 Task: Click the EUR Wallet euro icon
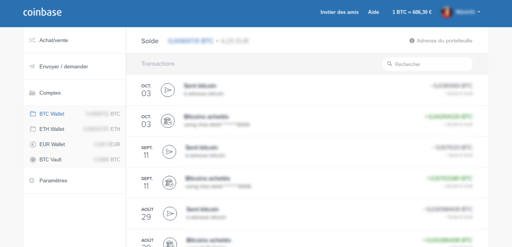(x=33, y=144)
